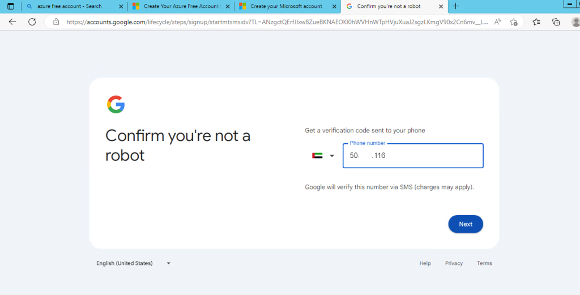Refresh the current page

32,22
